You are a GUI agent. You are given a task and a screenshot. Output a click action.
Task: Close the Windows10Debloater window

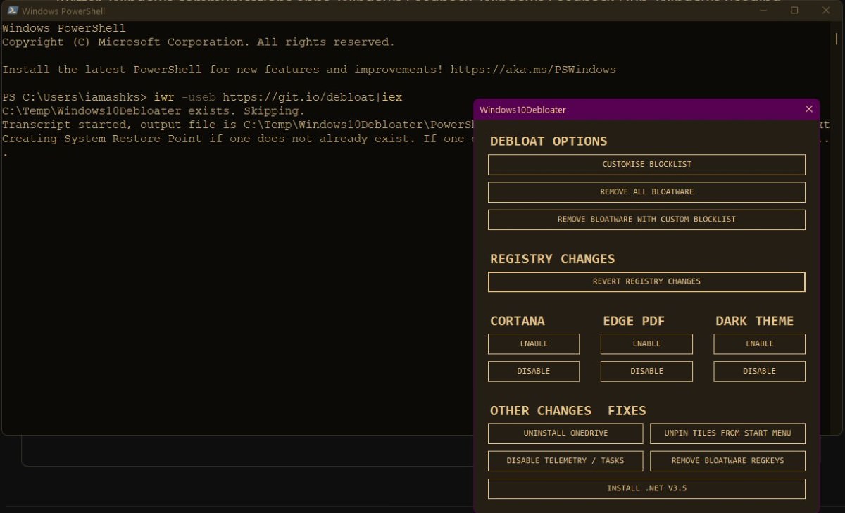click(808, 109)
